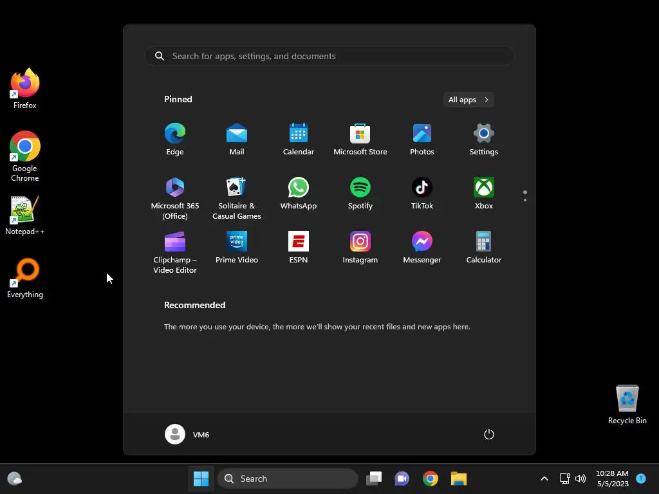
Task: Click the Start menu search field
Action: 329,56
